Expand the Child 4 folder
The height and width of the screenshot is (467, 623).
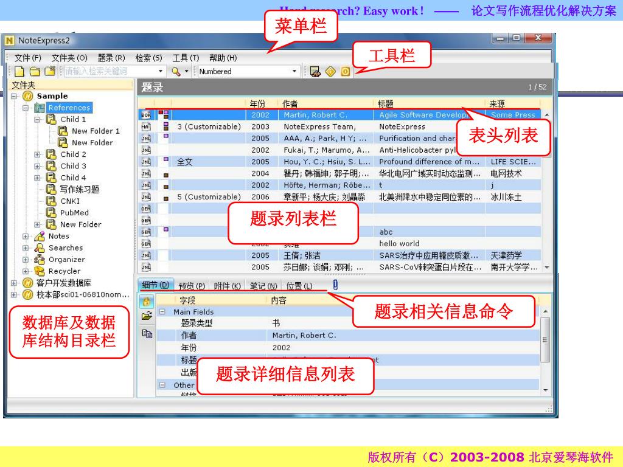[37, 178]
